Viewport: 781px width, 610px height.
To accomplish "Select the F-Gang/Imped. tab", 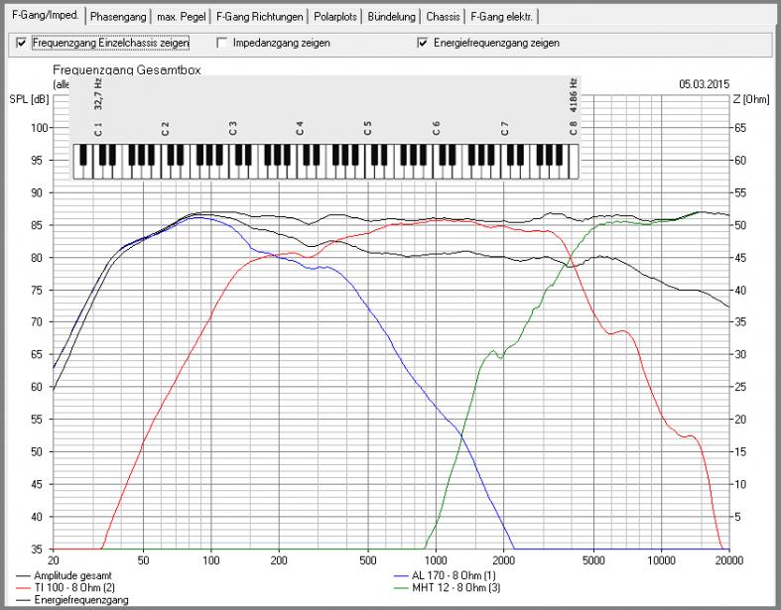I will click(x=43, y=16).
